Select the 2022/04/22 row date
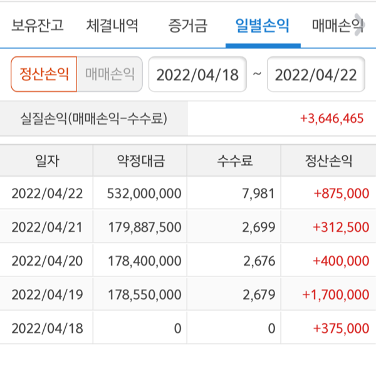 [47, 194]
